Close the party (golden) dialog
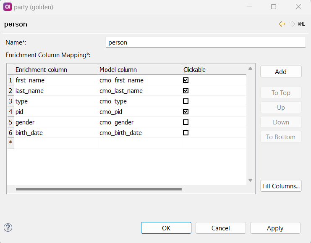 click(298, 7)
